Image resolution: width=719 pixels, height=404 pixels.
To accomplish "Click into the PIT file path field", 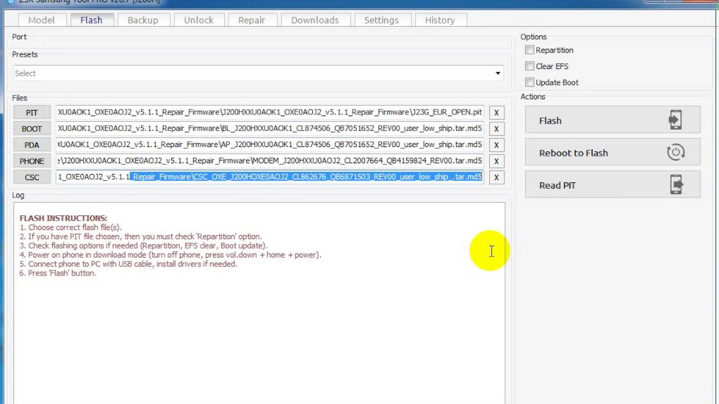I will click(x=270, y=112).
